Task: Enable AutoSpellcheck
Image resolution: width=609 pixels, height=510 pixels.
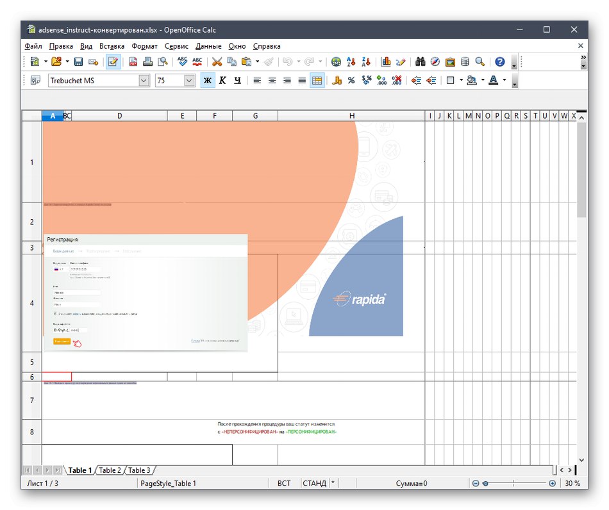Action: (197, 62)
